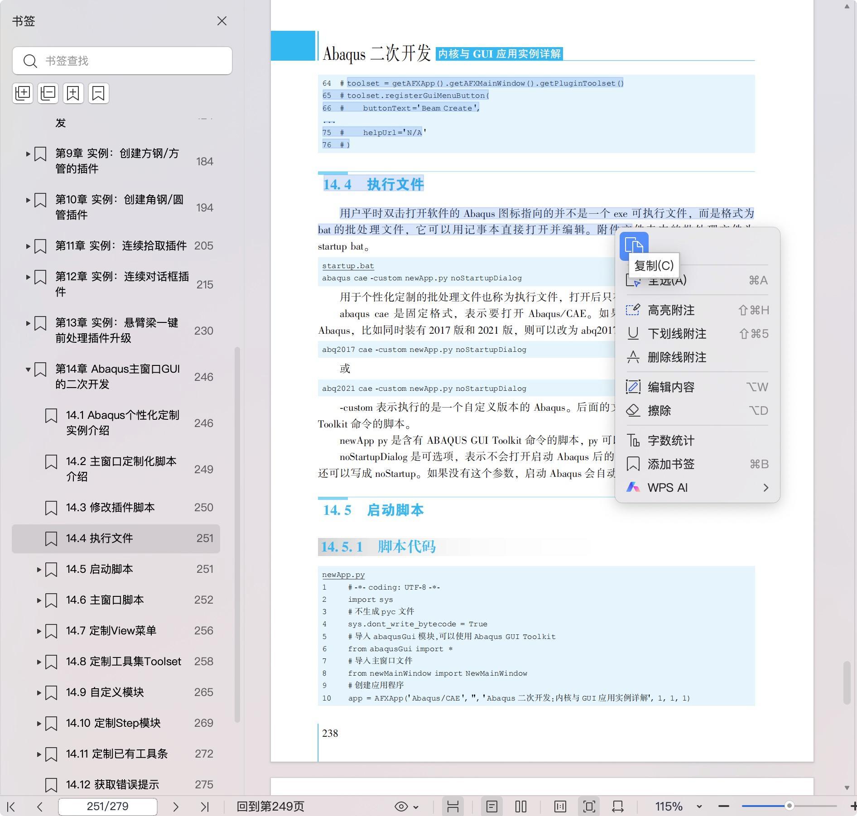Open the 14.3 修改插件脚本 bookmark
This screenshot has height=816, width=857.
click(110, 507)
